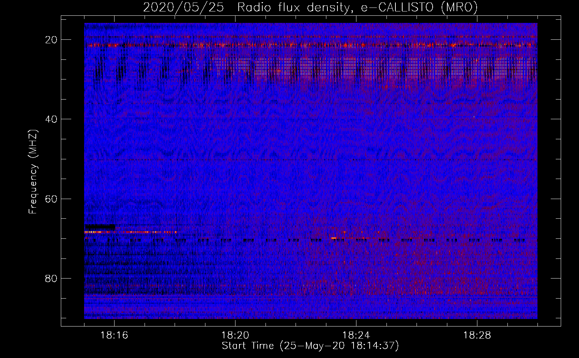Click the '18:24' time tick label

pos(356,335)
